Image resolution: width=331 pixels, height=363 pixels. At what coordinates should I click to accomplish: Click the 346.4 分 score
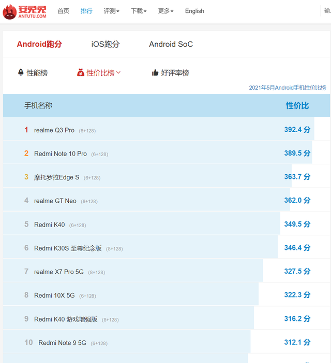tap(297, 247)
